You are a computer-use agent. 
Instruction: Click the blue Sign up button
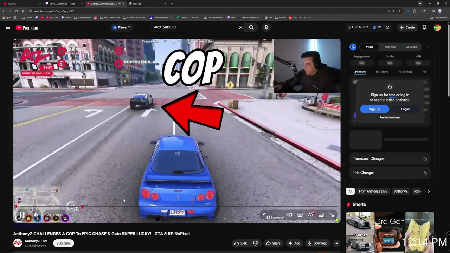click(x=374, y=109)
